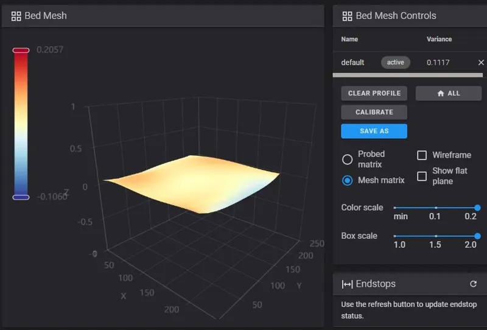Click the blue SAVE AS button
Screen dimensions: 487x330
click(x=374, y=131)
